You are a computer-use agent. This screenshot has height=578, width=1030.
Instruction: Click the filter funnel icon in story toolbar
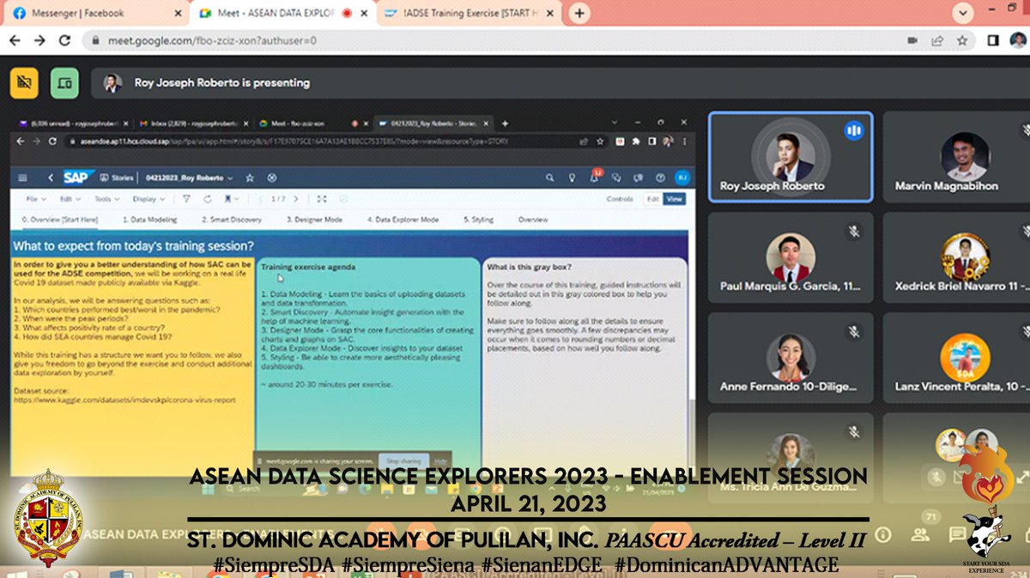(x=186, y=199)
